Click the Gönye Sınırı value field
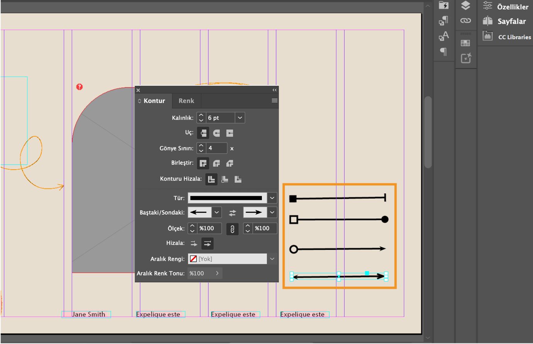 tap(216, 148)
